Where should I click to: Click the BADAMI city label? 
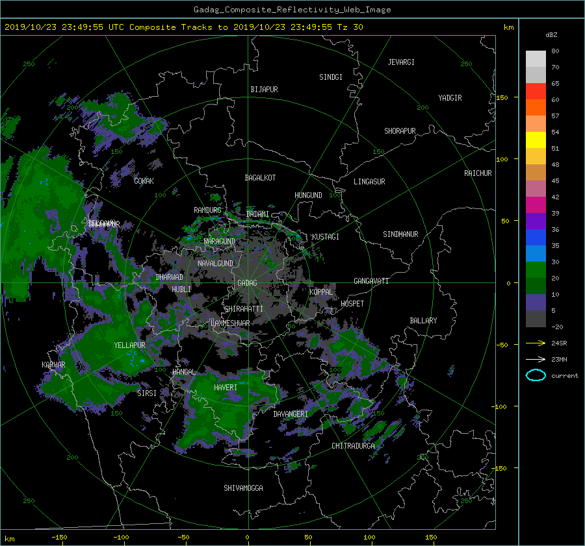coord(257,214)
